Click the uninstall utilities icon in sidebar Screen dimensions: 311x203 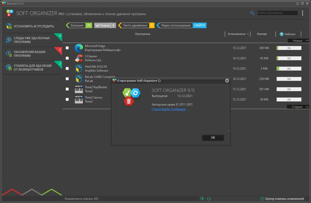click(9, 68)
